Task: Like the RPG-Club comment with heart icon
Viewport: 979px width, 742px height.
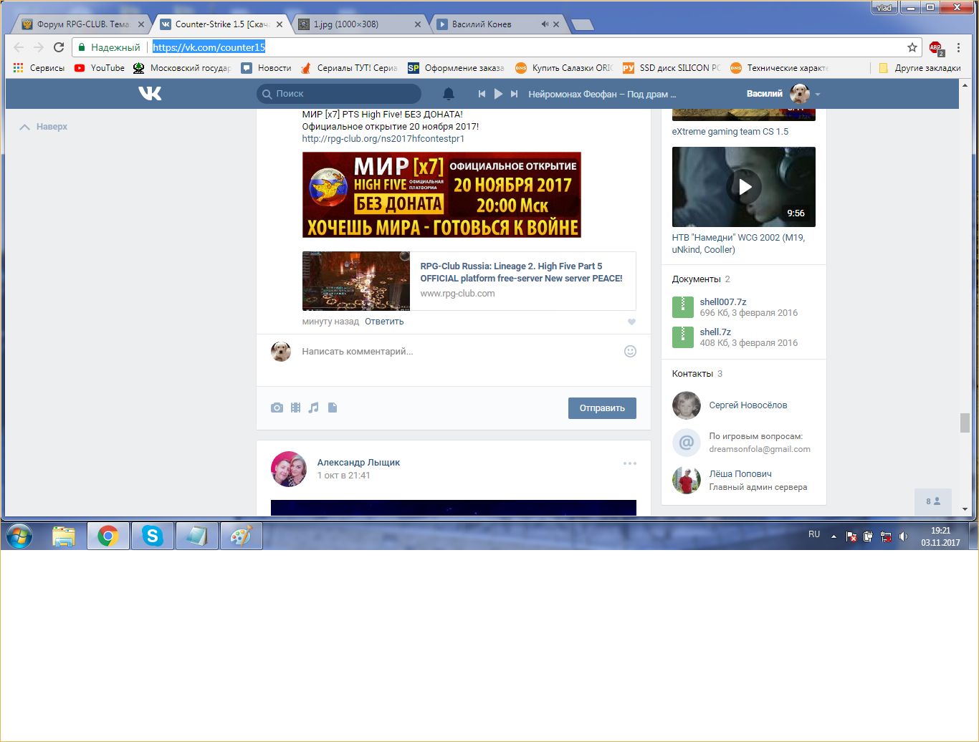Action: click(631, 322)
